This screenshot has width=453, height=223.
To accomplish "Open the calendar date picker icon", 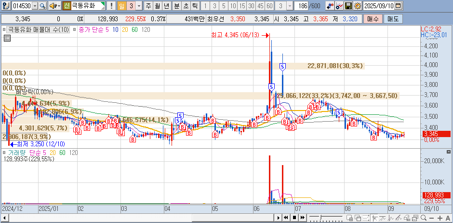I will click(x=398, y=5).
